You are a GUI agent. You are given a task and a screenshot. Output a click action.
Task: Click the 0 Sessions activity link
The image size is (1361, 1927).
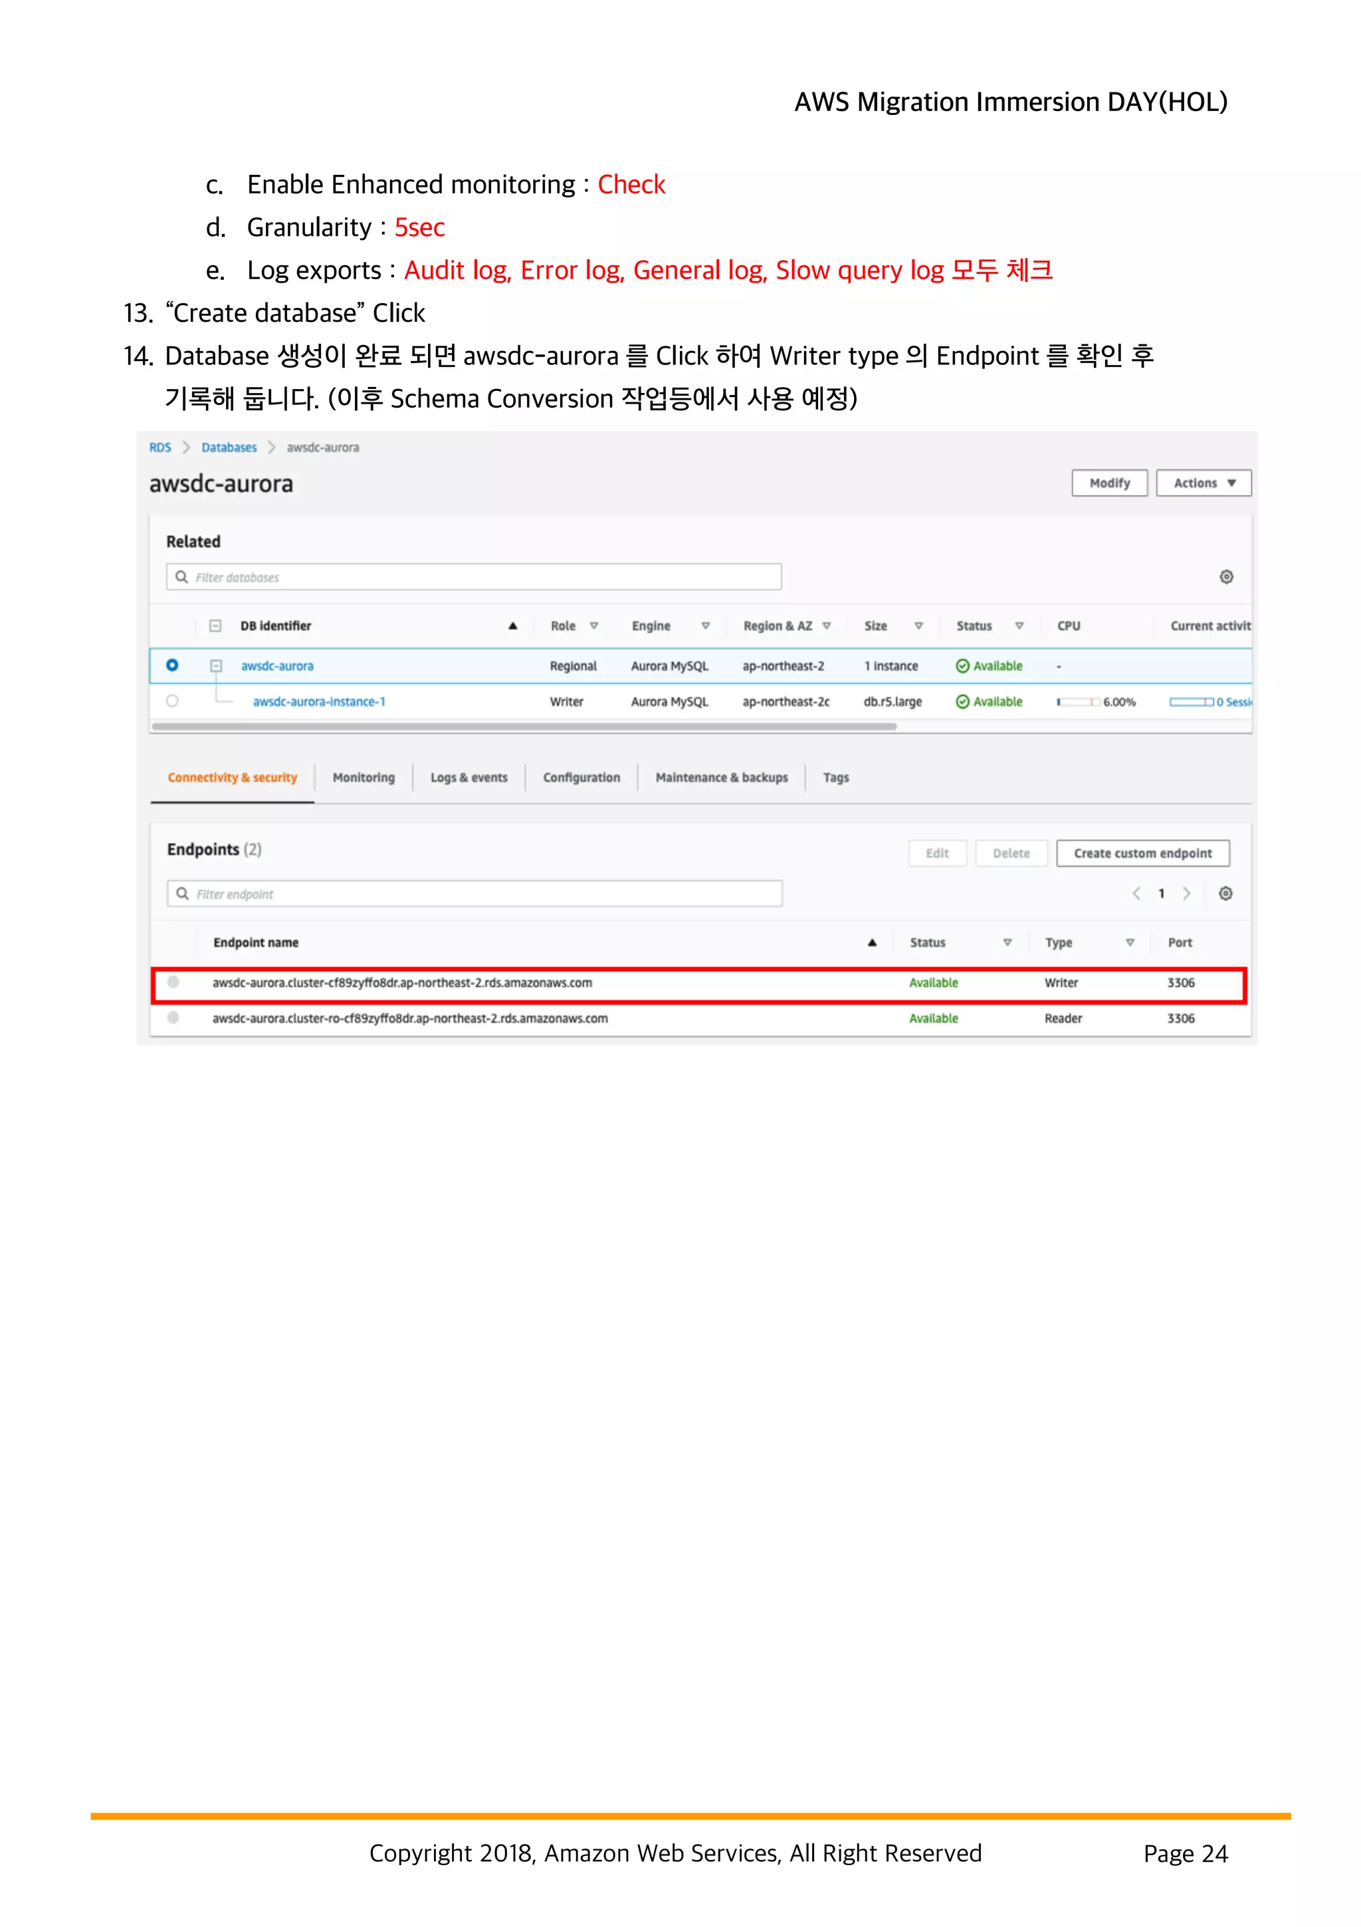1233,702
